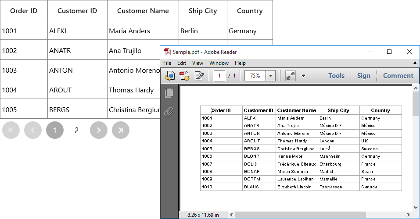Click the ANTON cell in the grid
Viewport: 420px width, 219px height.
tap(77, 70)
